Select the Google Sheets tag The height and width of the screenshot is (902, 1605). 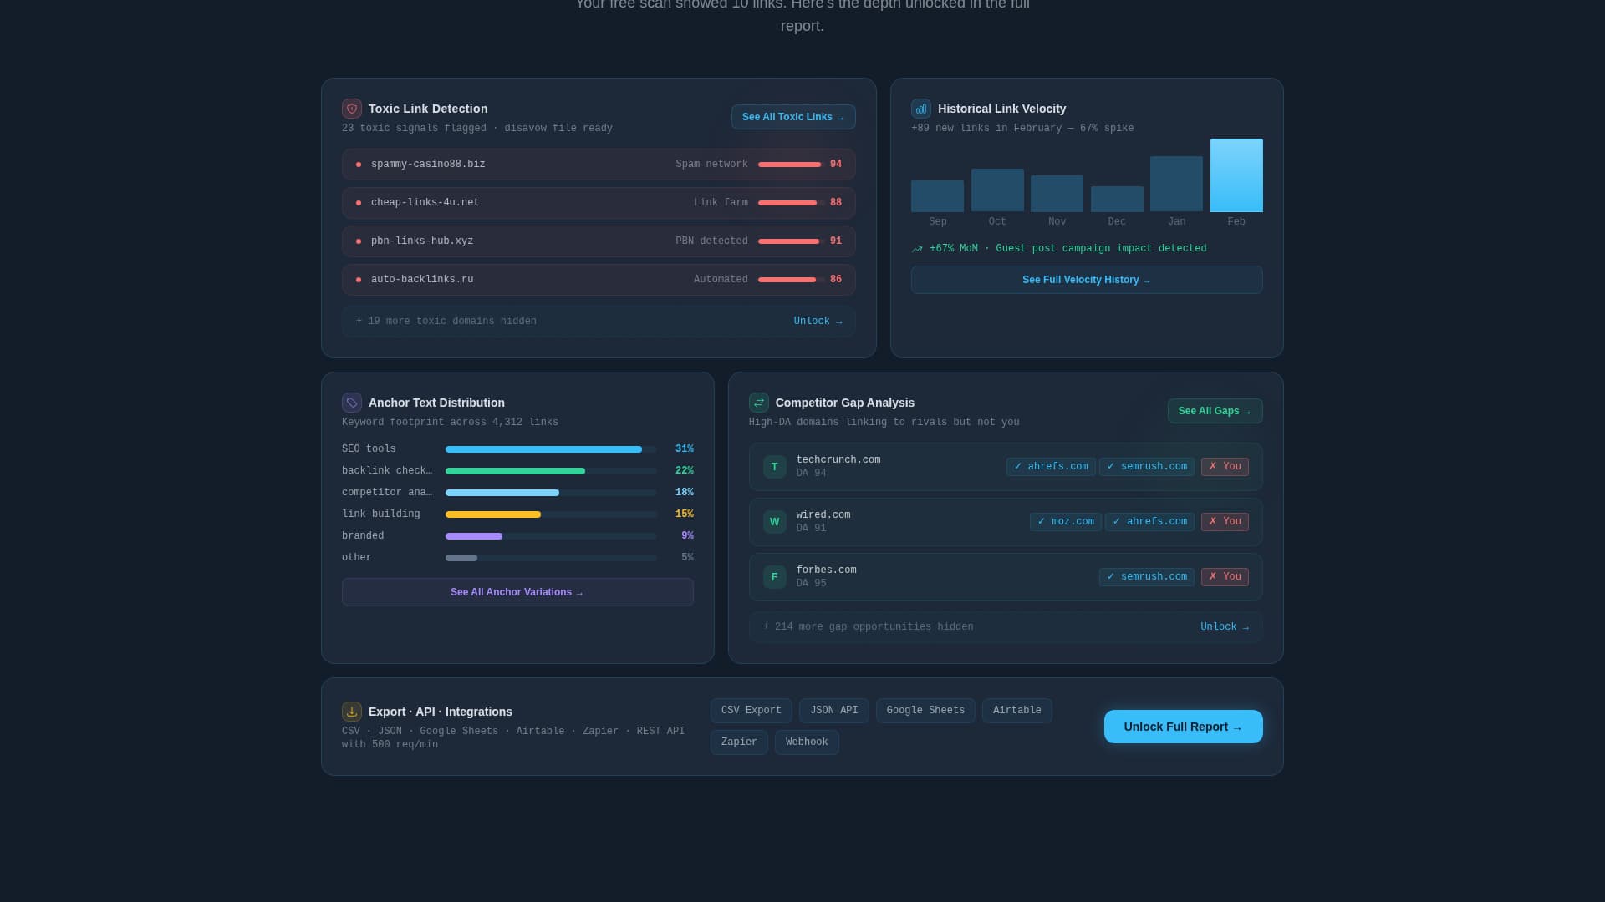coord(925,711)
